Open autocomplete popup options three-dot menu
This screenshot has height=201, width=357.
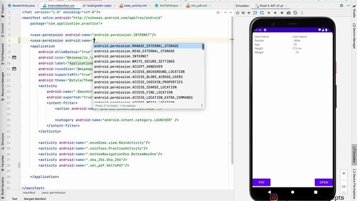tap(202, 106)
